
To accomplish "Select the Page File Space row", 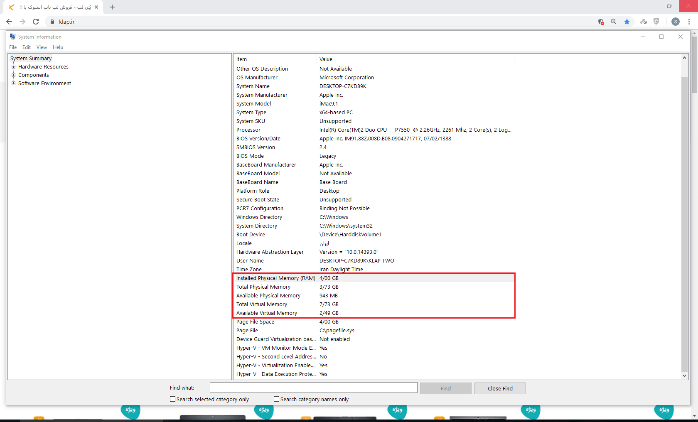I will 374,322.
